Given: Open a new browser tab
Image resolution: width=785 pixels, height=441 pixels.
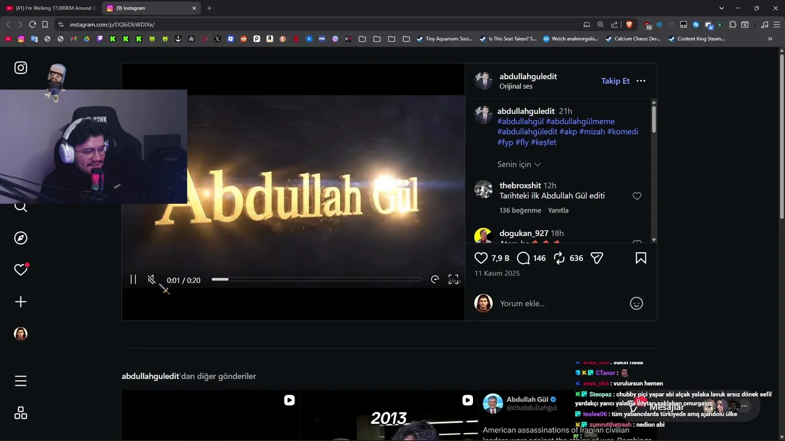Looking at the screenshot, I should click(209, 8).
